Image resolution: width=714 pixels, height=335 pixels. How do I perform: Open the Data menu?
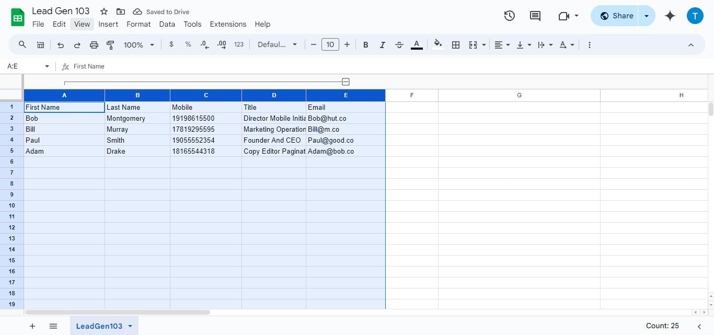tap(167, 24)
